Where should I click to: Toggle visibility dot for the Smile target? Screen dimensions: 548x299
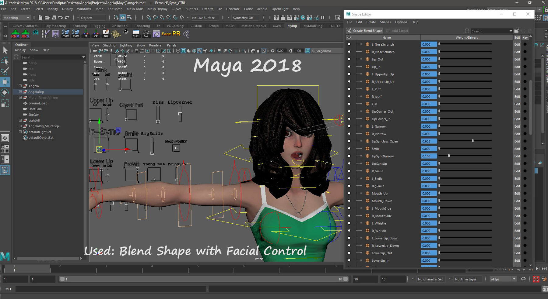coord(349,149)
